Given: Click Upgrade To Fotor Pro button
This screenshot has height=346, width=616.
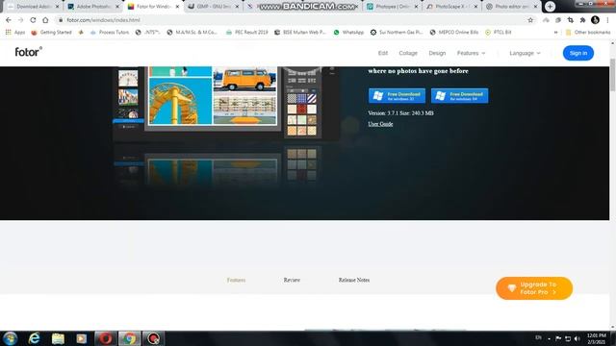Looking at the screenshot, I should point(534,288).
